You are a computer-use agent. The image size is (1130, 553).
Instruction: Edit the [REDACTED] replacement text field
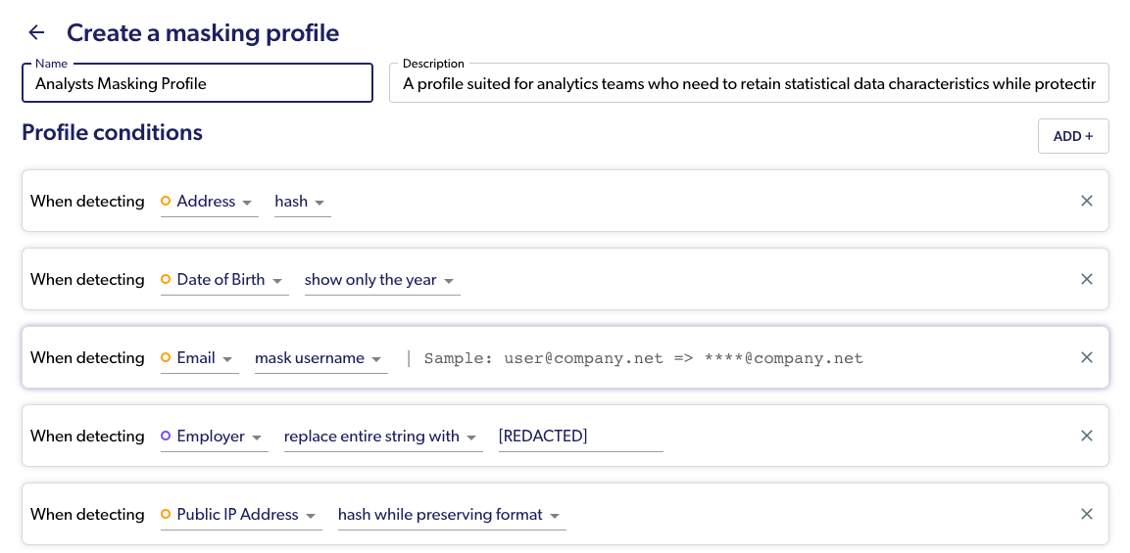[x=580, y=437]
